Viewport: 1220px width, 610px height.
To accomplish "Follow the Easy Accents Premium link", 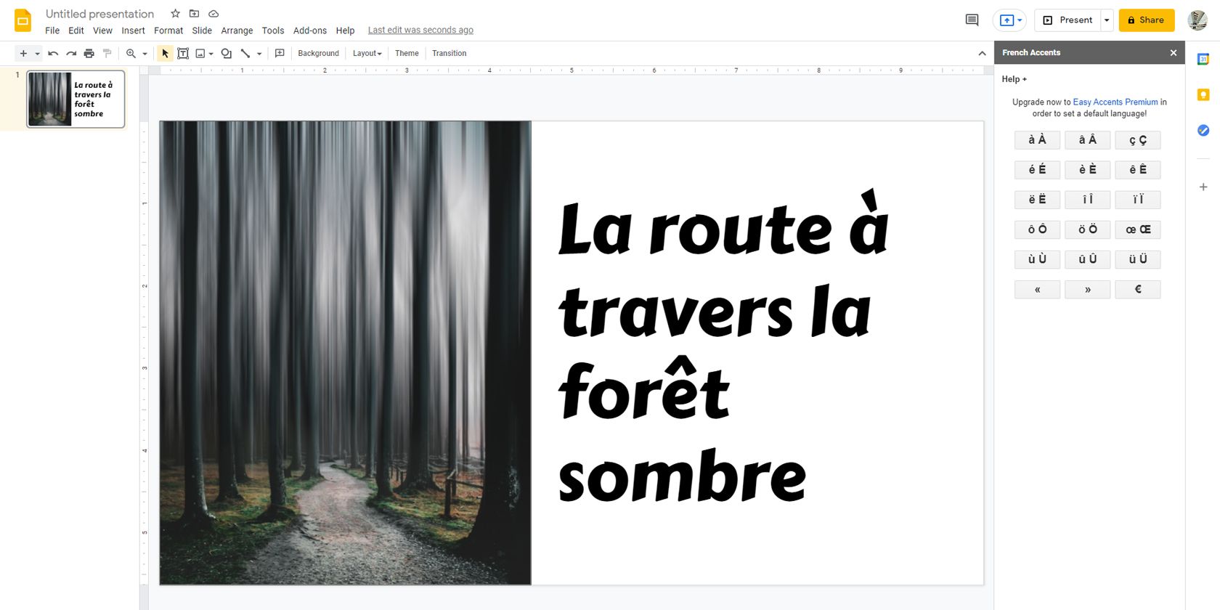I will (1115, 102).
